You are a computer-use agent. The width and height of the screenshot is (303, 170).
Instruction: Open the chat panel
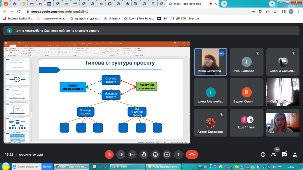click(x=284, y=154)
